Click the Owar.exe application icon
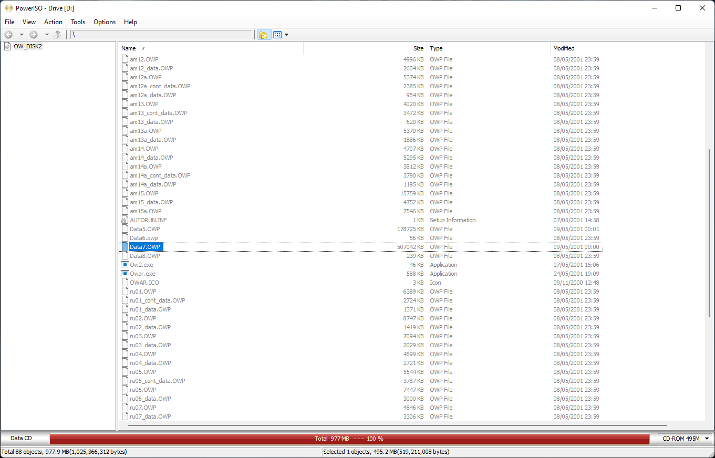Viewport: 715px width, 458px height. pyautogui.click(x=125, y=274)
